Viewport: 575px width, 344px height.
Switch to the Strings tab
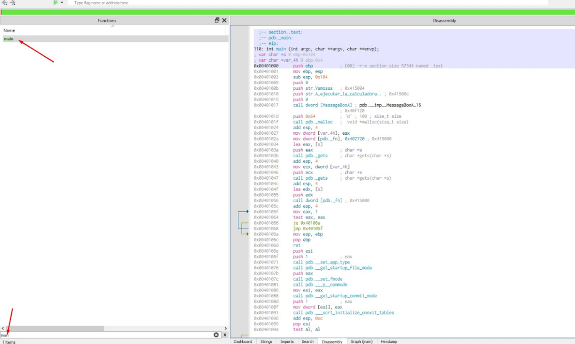(x=266, y=341)
